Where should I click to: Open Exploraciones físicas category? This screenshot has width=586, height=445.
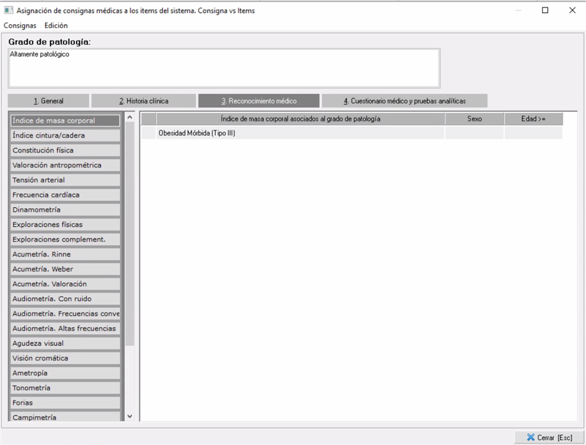click(x=65, y=224)
